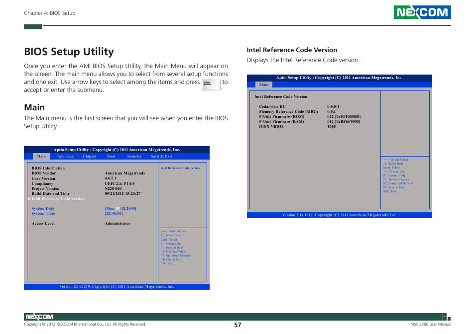Click the P-Unit Firmware (RAM) label
This screenshot has height=334, width=475.
[281, 121]
